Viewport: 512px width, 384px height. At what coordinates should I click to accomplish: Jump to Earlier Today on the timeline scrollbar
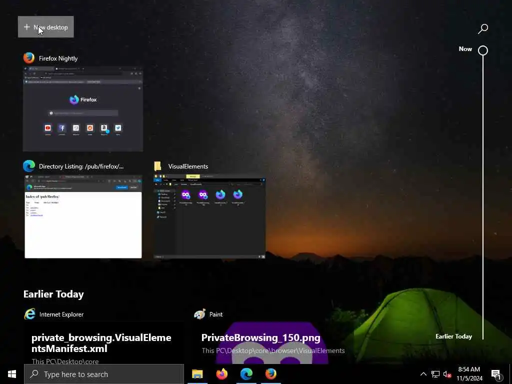[453, 336]
